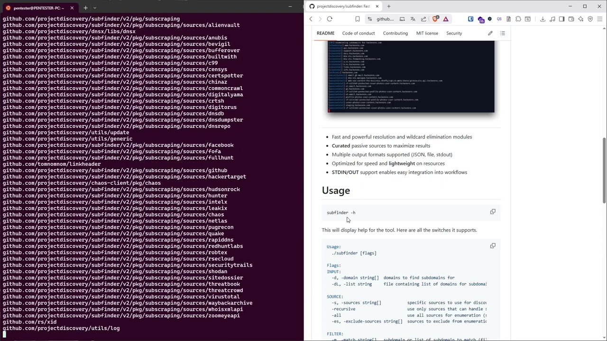
Task: Go forward in the browser
Action: (320, 19)
